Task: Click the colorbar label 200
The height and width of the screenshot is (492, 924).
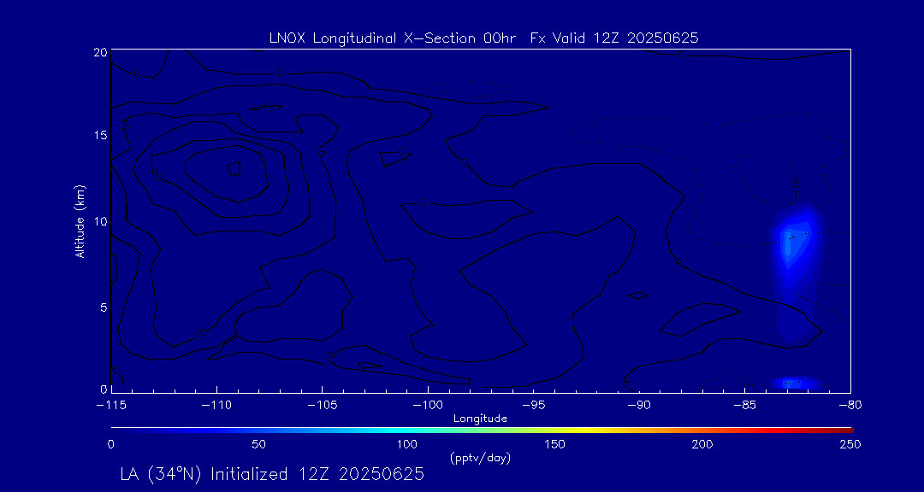Action: [x=704, y=444]
